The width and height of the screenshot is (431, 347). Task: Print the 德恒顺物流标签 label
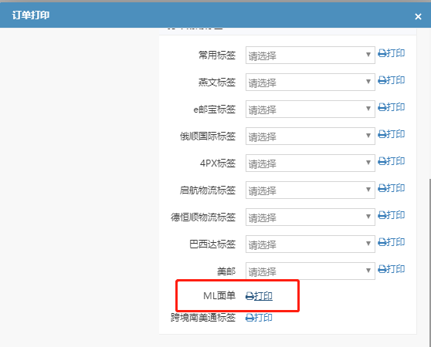click(392, 215)
